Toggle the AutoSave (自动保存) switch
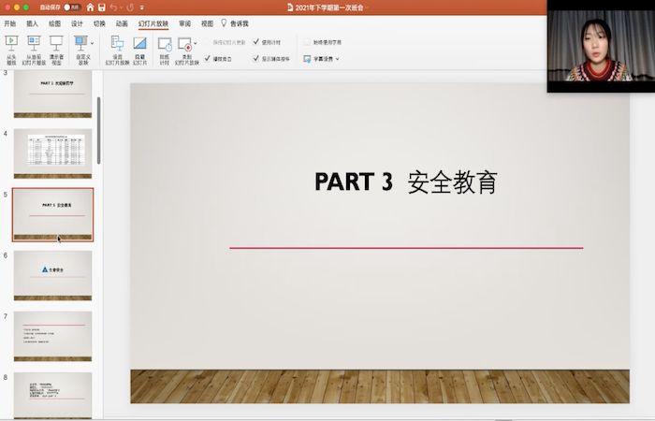Image resolution: width=655 pixels, height=421 pixels. point(71,7)
